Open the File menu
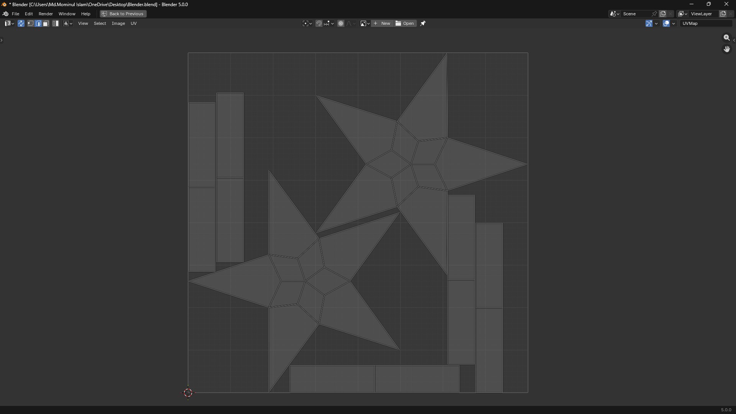This screenshot has width=736, height=414. (x=15, y=14)
